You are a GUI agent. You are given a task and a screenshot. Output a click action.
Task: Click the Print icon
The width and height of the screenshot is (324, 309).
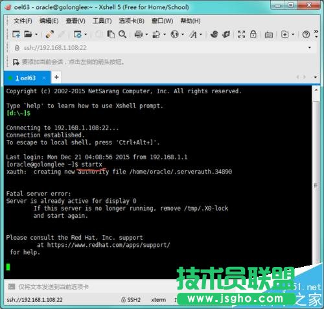pyautogui.click(x=139, y=34)
